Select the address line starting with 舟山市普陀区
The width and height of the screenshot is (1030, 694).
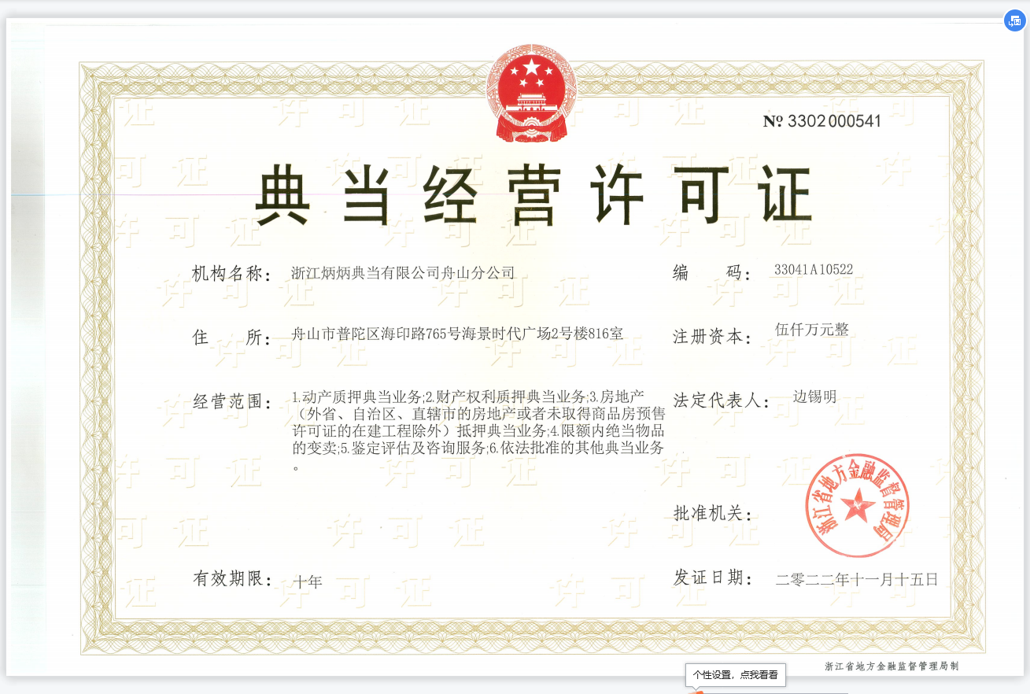click(x=457, y=334)
